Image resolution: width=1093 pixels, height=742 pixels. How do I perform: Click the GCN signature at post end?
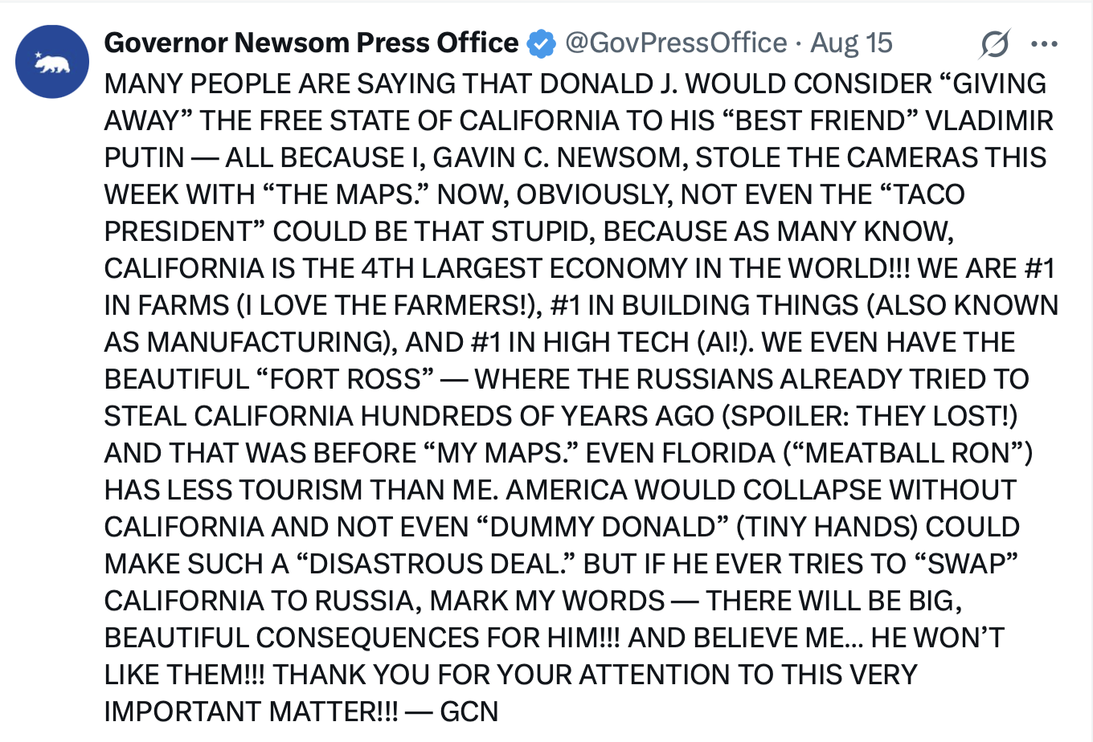pyautogui.click(x=469, y=711)
